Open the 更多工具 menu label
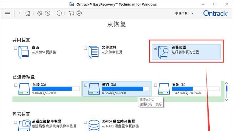The image size is (233, 131). coord(181,13)
